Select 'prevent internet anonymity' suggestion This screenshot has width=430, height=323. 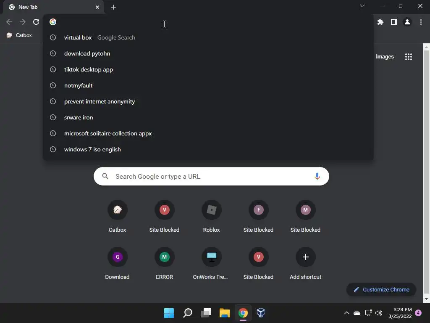tap(208, 101)
